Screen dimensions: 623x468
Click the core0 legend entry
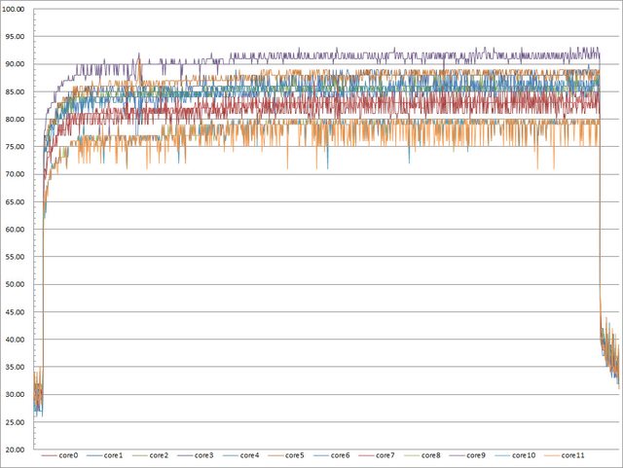pos(68,456)
